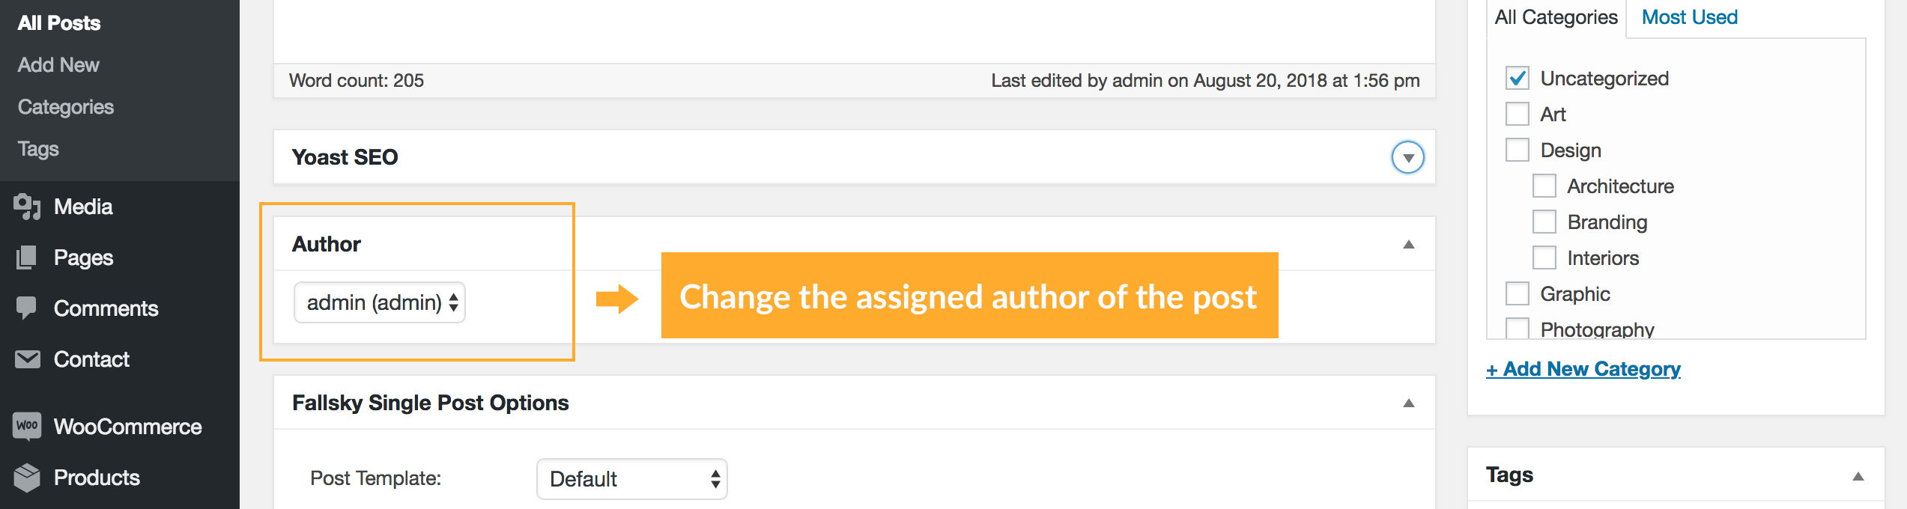Click the Comments bubble icon

27,308
